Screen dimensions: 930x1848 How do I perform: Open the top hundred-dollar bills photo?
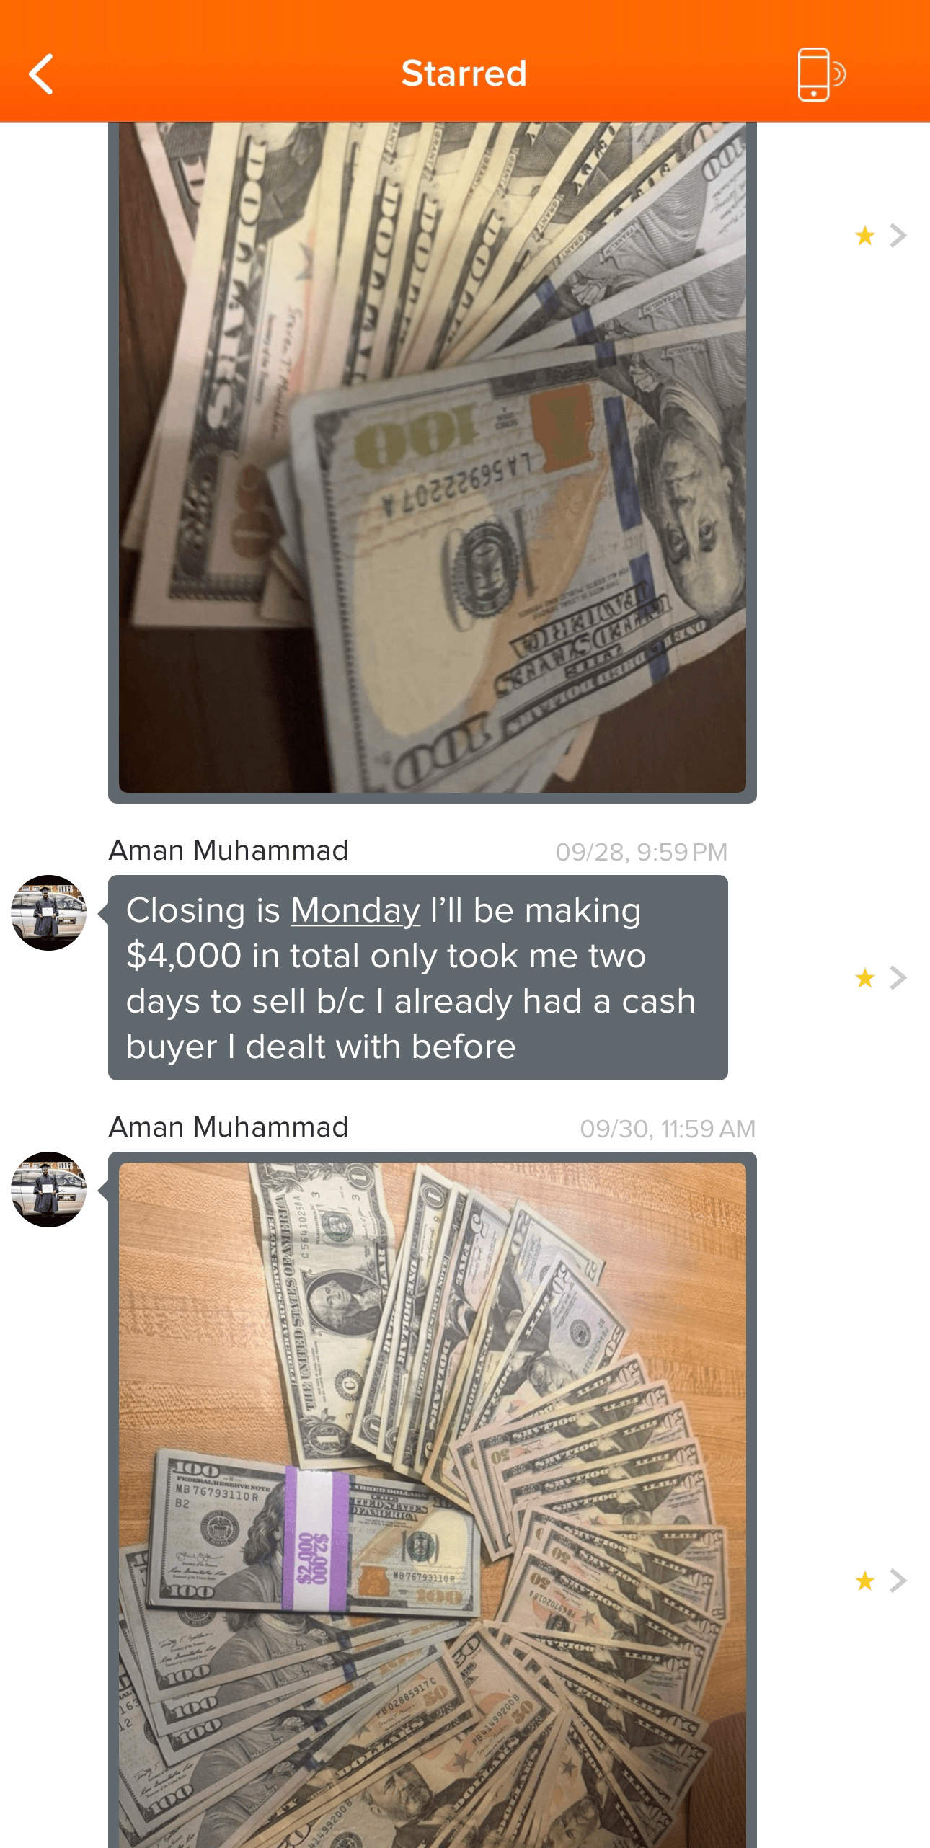click(433, 458)
